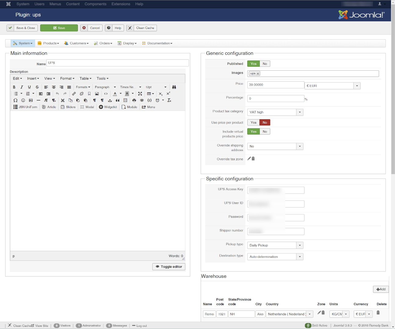Insert a bullet list
This screenshot has height=329, width=395.
16,94
